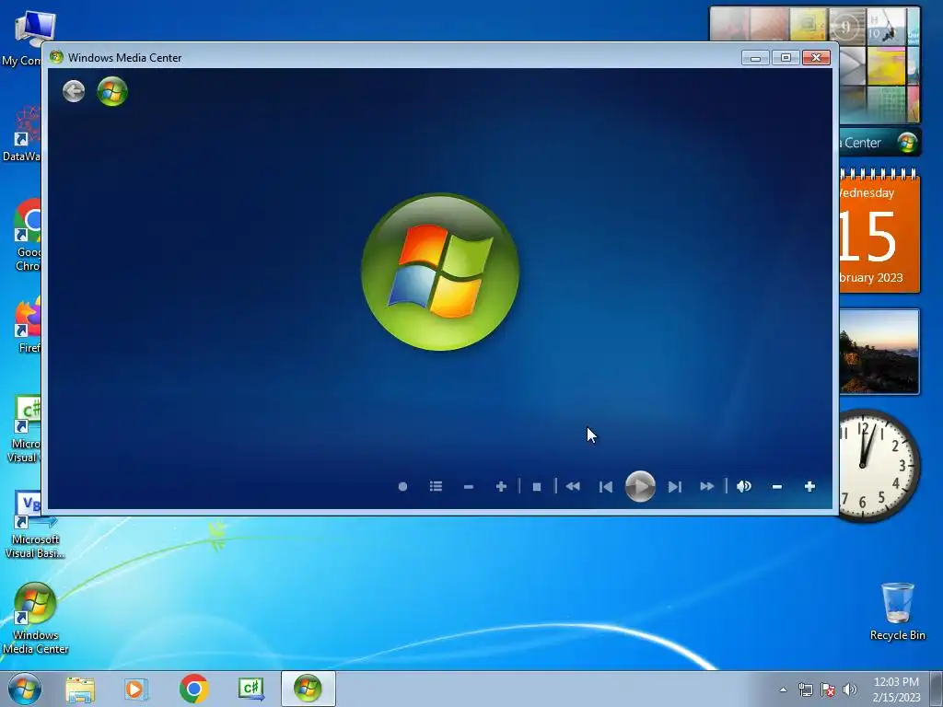This screenshot has width=943, height=707.
Task: Start recording with the record button
Action: point(403,486)
